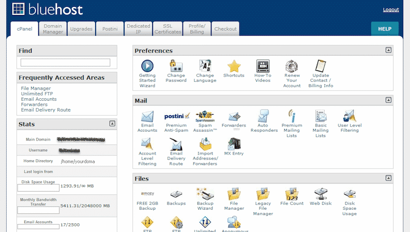Switch to Postini tab
This screenshot has width=410, height=232.
coord(110,29)
